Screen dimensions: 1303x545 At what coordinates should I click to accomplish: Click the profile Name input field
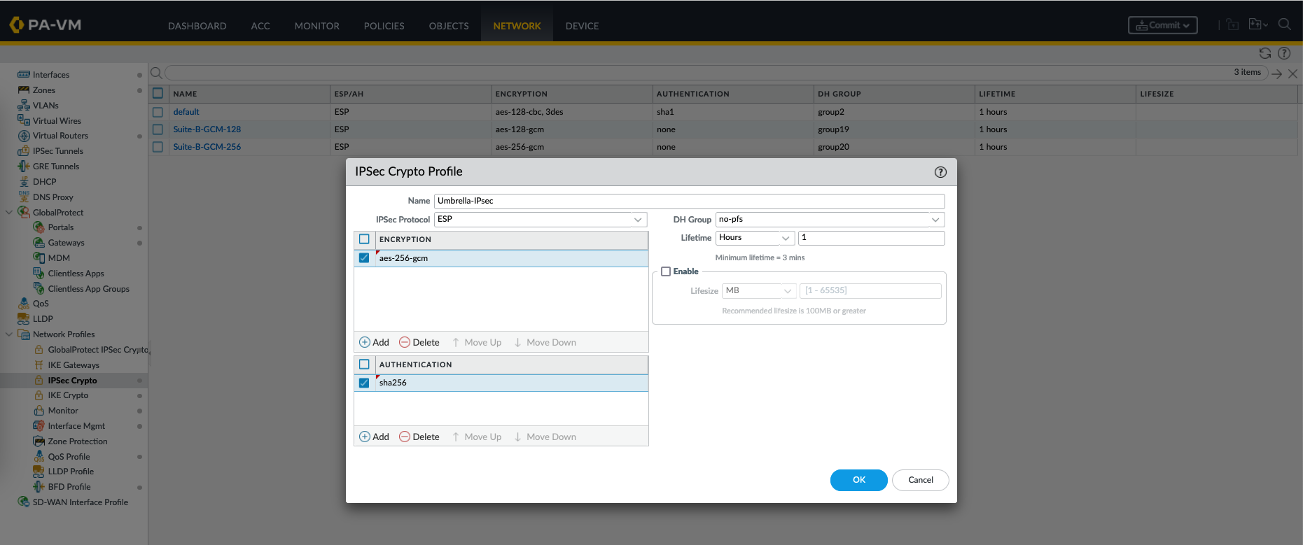[x=689, y=201]
